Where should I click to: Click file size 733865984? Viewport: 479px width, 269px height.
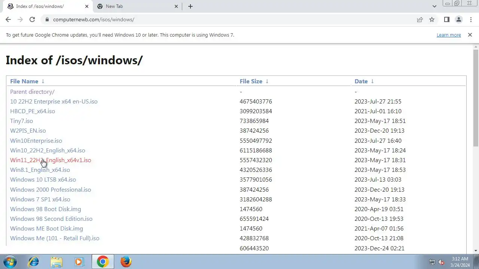(254, 121)
